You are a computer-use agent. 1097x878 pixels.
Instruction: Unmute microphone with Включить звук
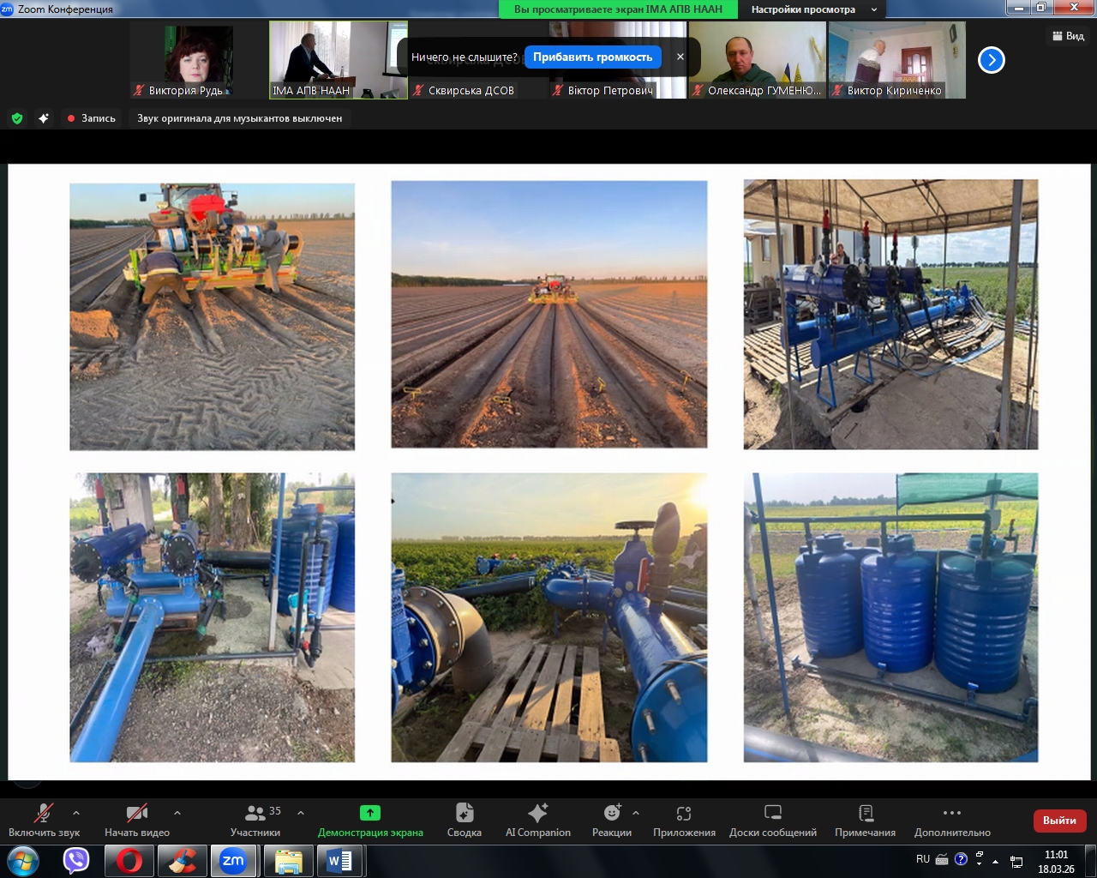[x=44, y=820]
